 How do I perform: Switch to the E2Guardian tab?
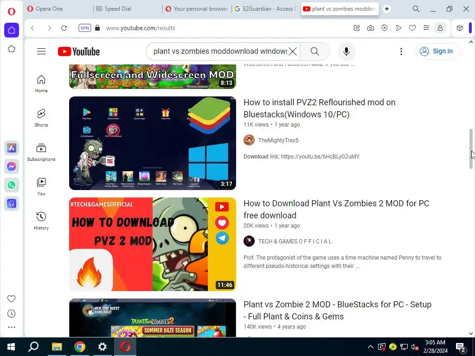pos(266,9)
